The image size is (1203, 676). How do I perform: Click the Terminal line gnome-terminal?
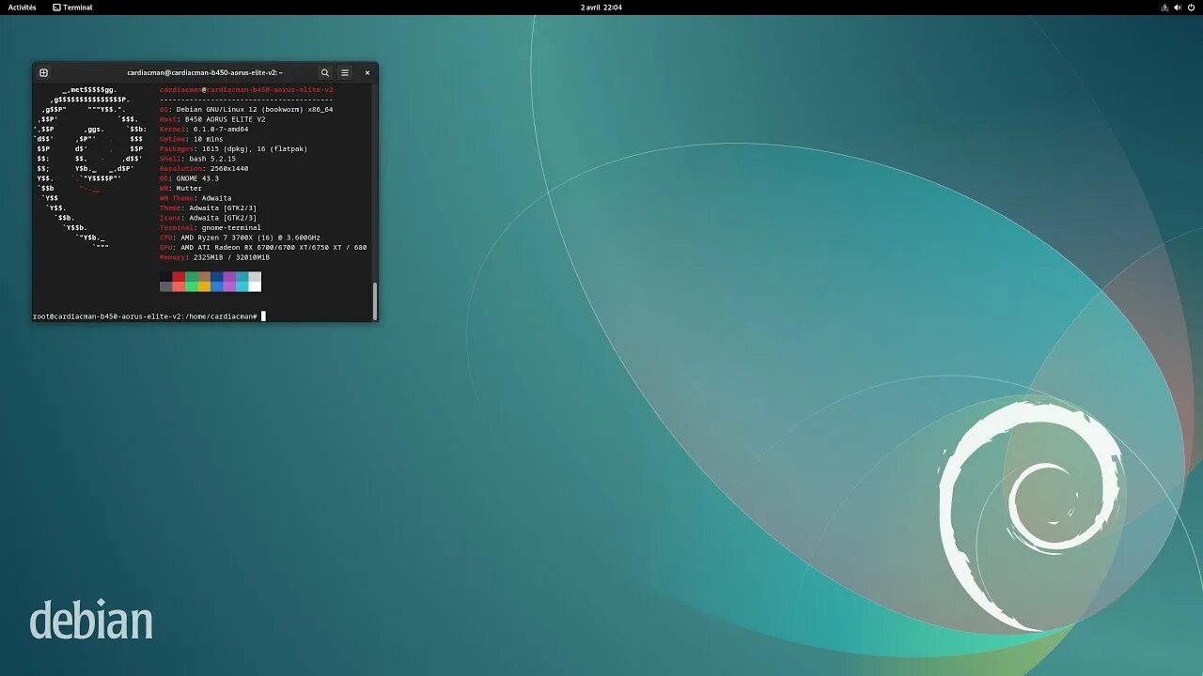click(211, 227)
